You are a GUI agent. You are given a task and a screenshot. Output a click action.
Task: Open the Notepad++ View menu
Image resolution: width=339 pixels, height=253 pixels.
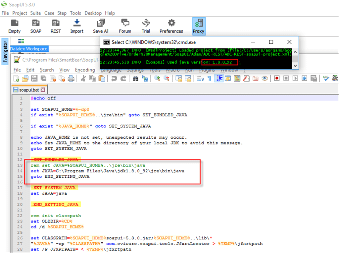65,70
